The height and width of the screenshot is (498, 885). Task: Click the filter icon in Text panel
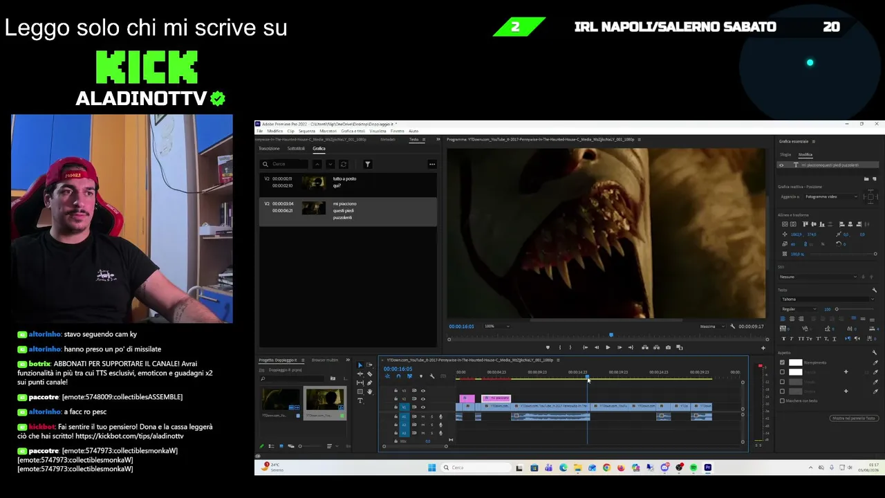tap(368, 164)
